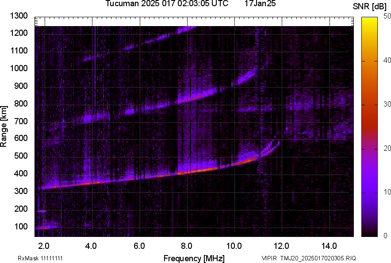Click the 14.0 frequency tick label
This screenshot has height=263, width=391.
[330, 246]
